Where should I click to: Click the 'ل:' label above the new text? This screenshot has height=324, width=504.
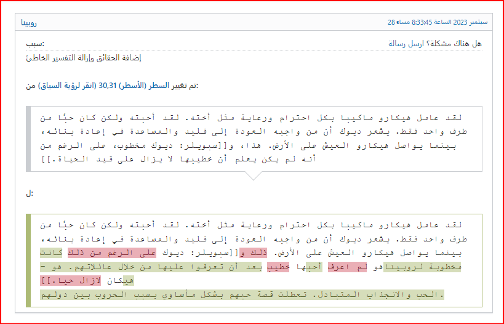(30, 194)
